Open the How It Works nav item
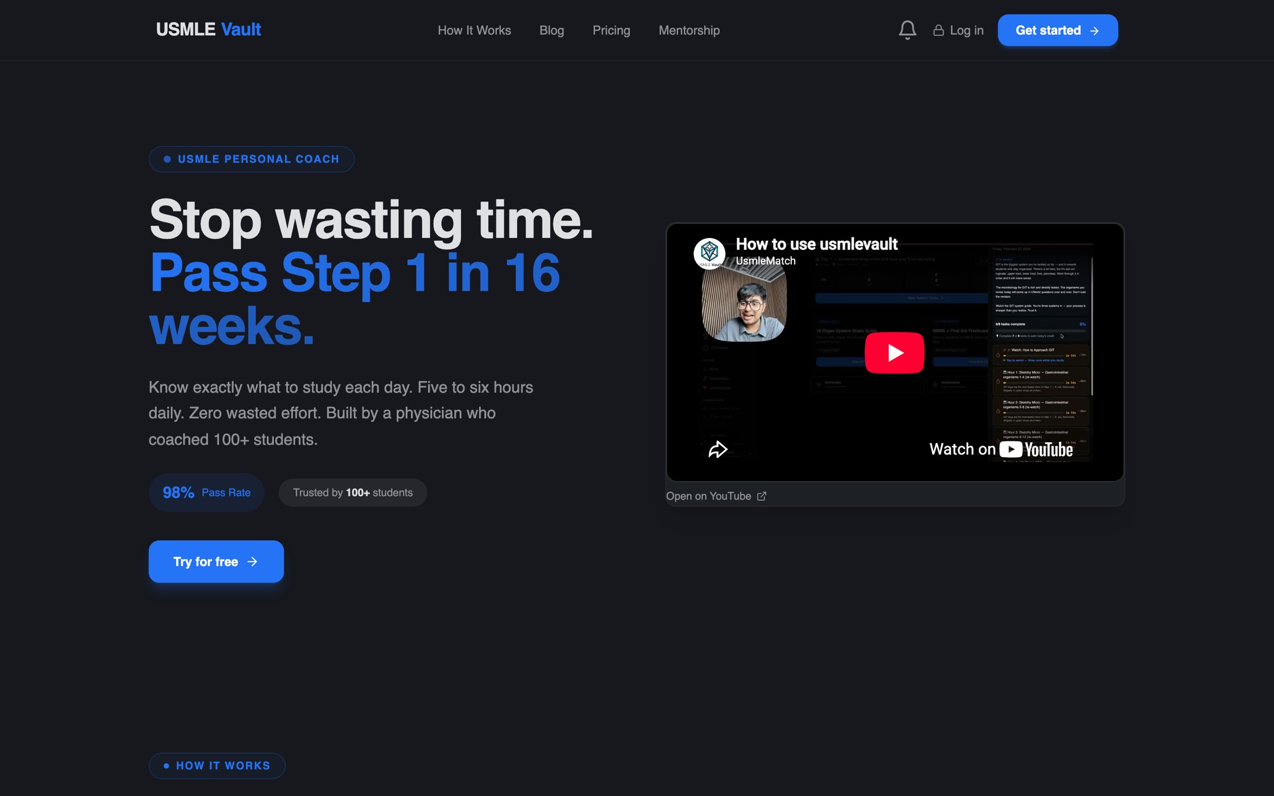Screen dimensions: 1274x796 point(474,30)
